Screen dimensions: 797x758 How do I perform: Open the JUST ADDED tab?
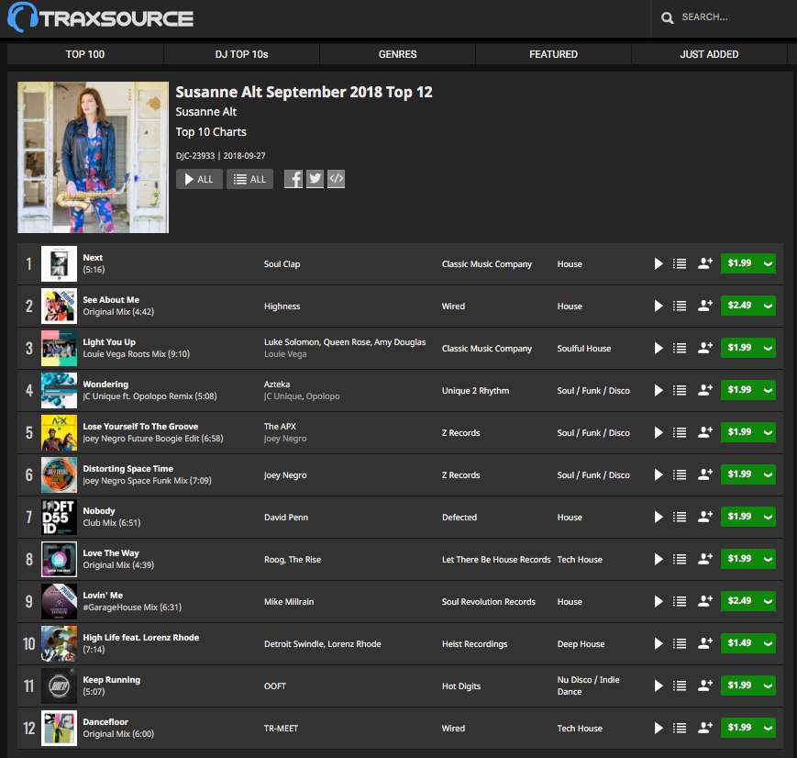(x=709, y=54)
